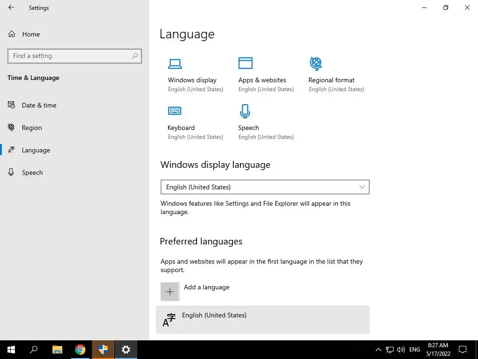Viewport: 478px width, 359px height.
Task: Click the English (United States) text under Keyboard
Action: pos(196,137)
